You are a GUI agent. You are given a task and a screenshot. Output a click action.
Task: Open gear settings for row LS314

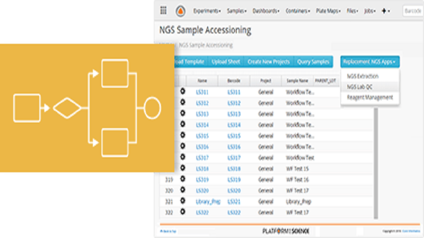(182, 125)
